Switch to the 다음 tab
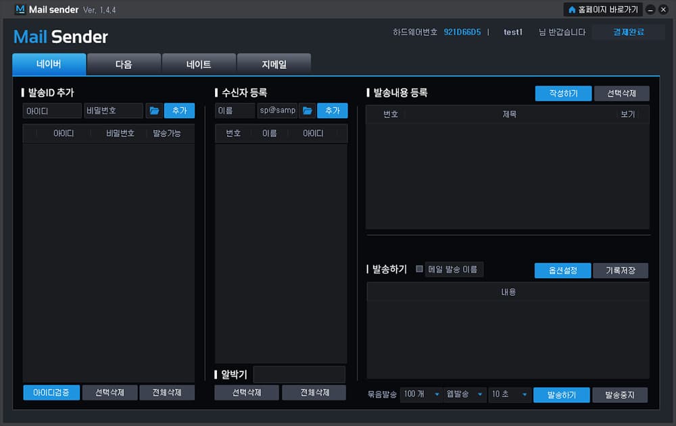The width and height of the screenshot is (676, 426). point(124,64)
